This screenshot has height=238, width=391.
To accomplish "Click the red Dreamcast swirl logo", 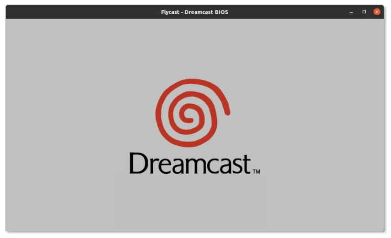I will [x=192, y=113].
